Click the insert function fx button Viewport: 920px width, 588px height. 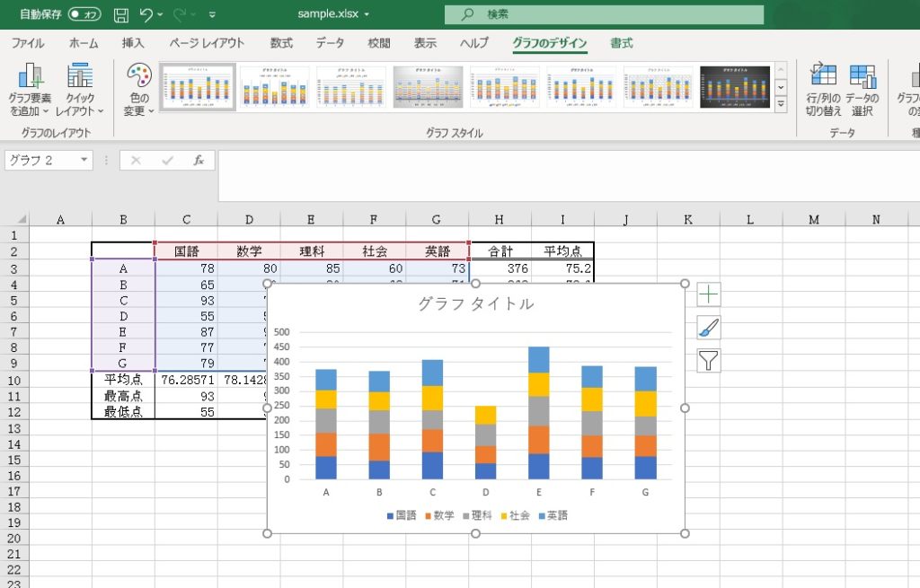coord(199,160)
